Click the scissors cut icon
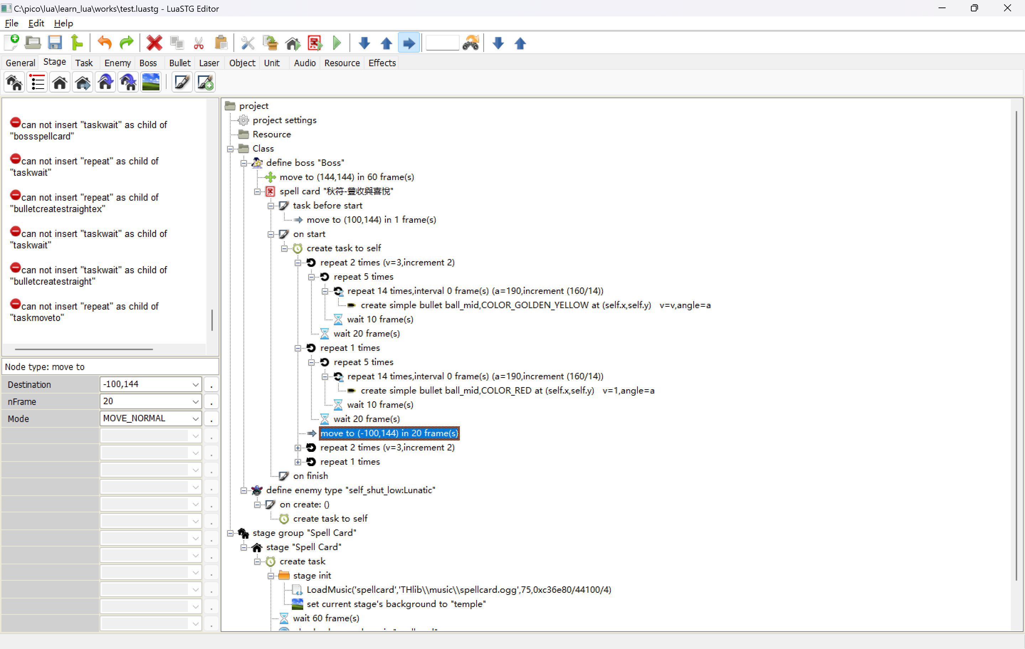This screenshot has height=649, width=1025. pos(198,43)
